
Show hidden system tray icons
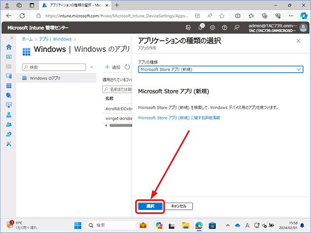228,226
